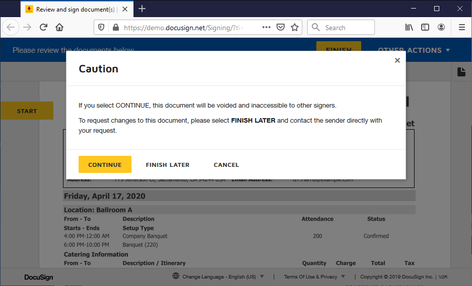472x286 pixels.
Task: Maximize the Firefox window
Action: pyautogui.click(x=436, y=9)
